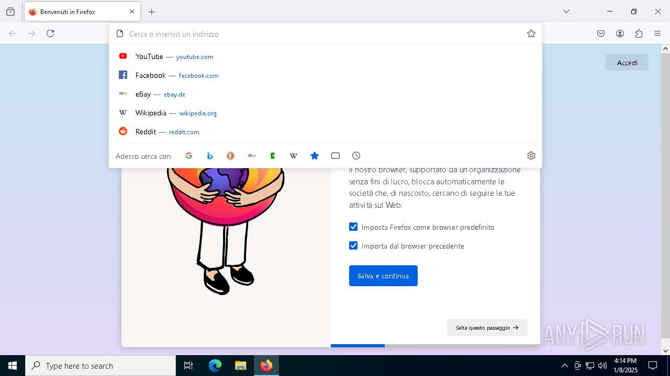Viewport: 670px width, 376px height.
Task: Search with eBay one-off icon
Action: [x=252, y=156]
